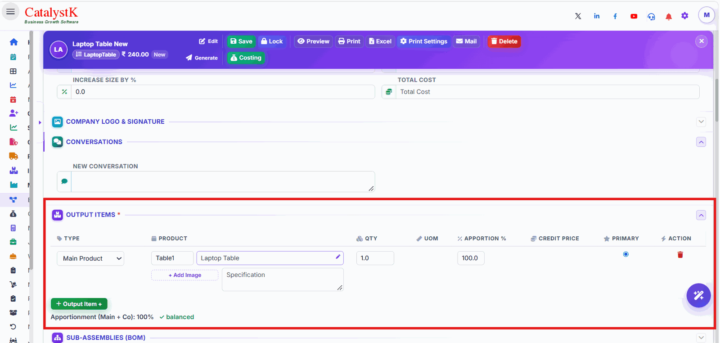Click the Costing button

coord(246,58)
